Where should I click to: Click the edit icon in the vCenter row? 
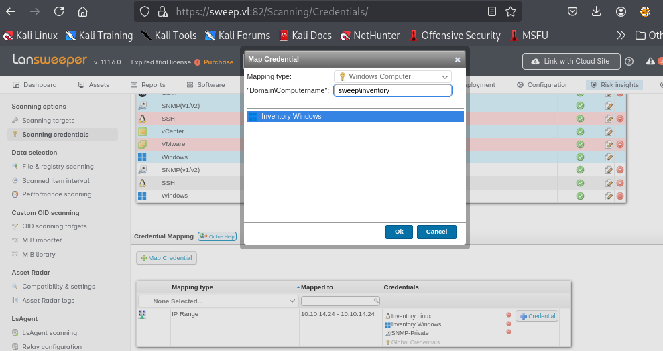pos(609,131)
